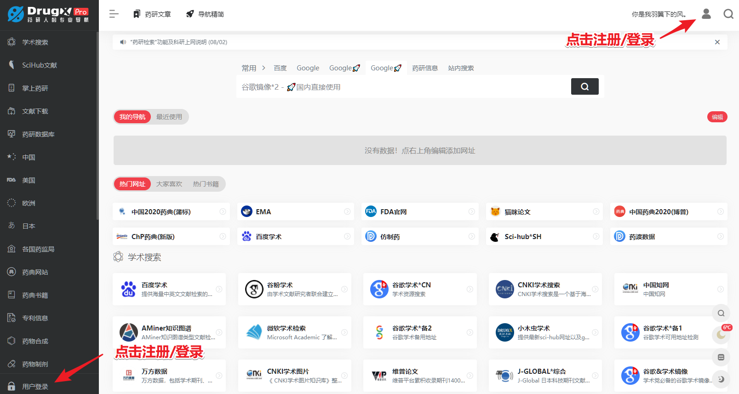
Task: Click into the 谷歌镜像 search input field
Action: coord(403,87)
